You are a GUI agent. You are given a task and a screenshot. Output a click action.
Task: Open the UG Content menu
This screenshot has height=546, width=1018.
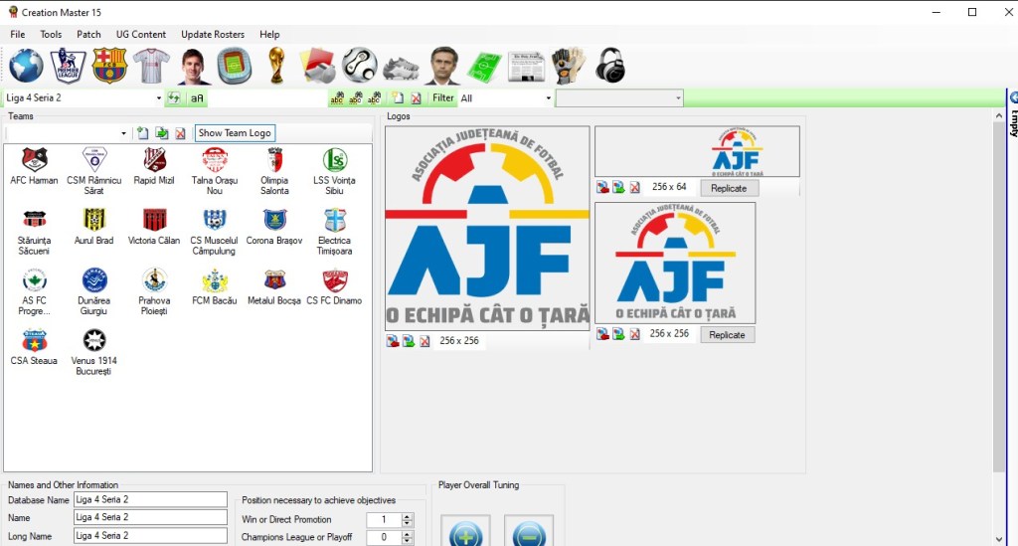[141, 34]
